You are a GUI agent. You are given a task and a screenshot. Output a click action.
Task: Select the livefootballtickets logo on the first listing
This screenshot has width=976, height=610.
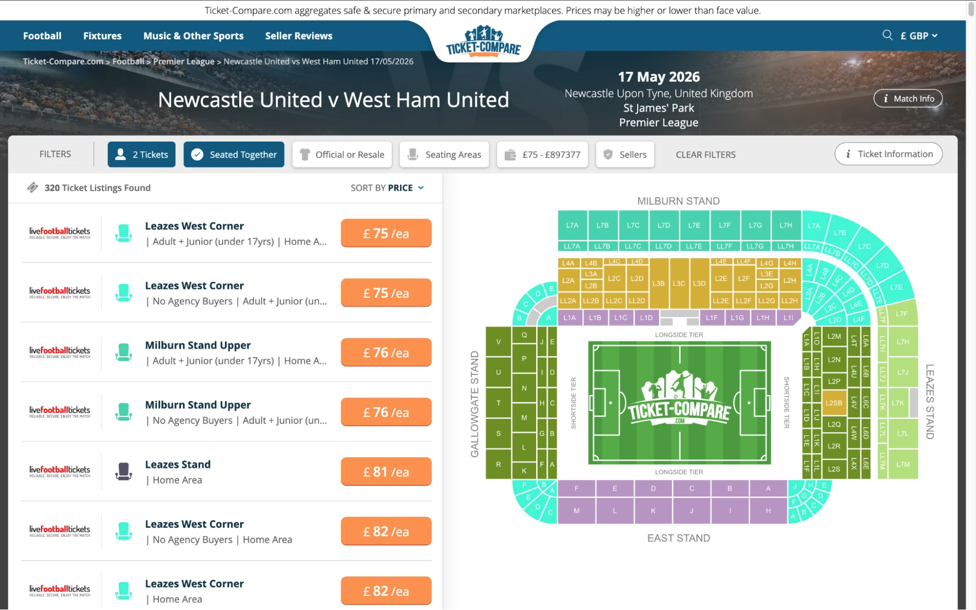coord(59,232)
